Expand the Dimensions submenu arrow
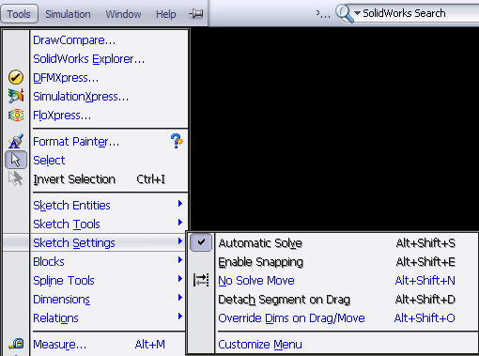The height and width of the screenshot is (356, 479). pos(180,298)
